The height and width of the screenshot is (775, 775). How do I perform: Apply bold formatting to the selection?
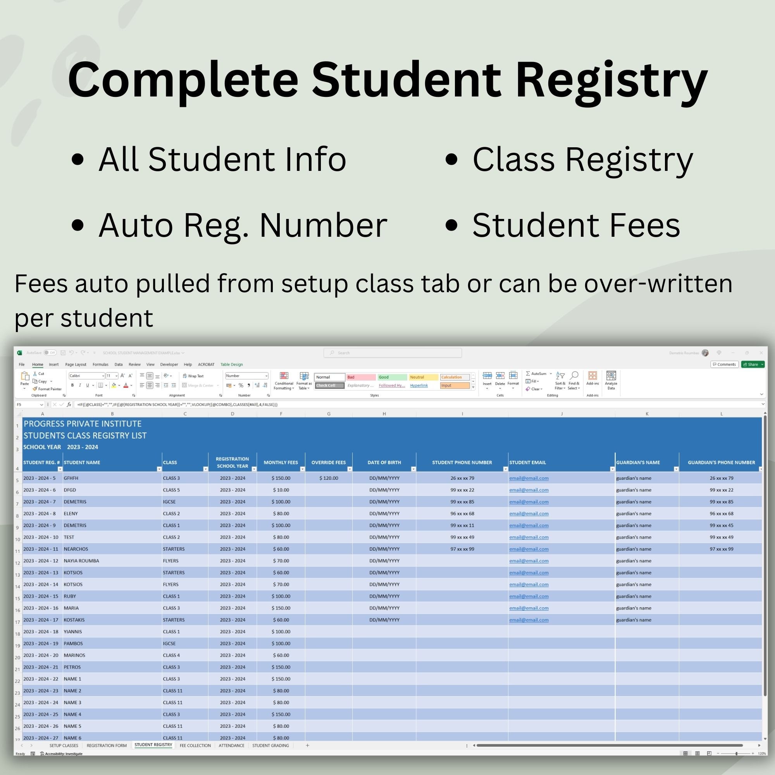tap(72, 385)
